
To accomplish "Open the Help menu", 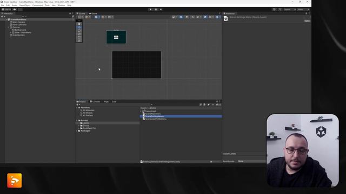I will 69,5.
